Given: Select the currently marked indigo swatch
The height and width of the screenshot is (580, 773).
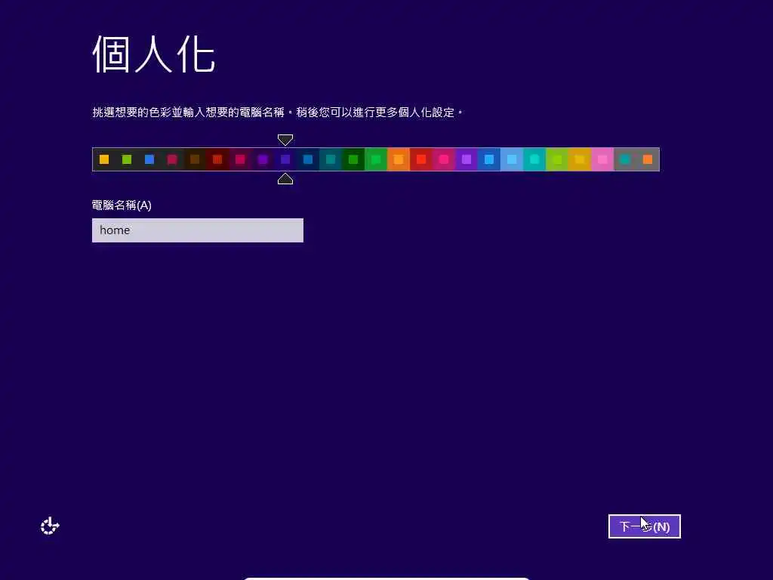Looking at the screenshot, I should (285, 159).
